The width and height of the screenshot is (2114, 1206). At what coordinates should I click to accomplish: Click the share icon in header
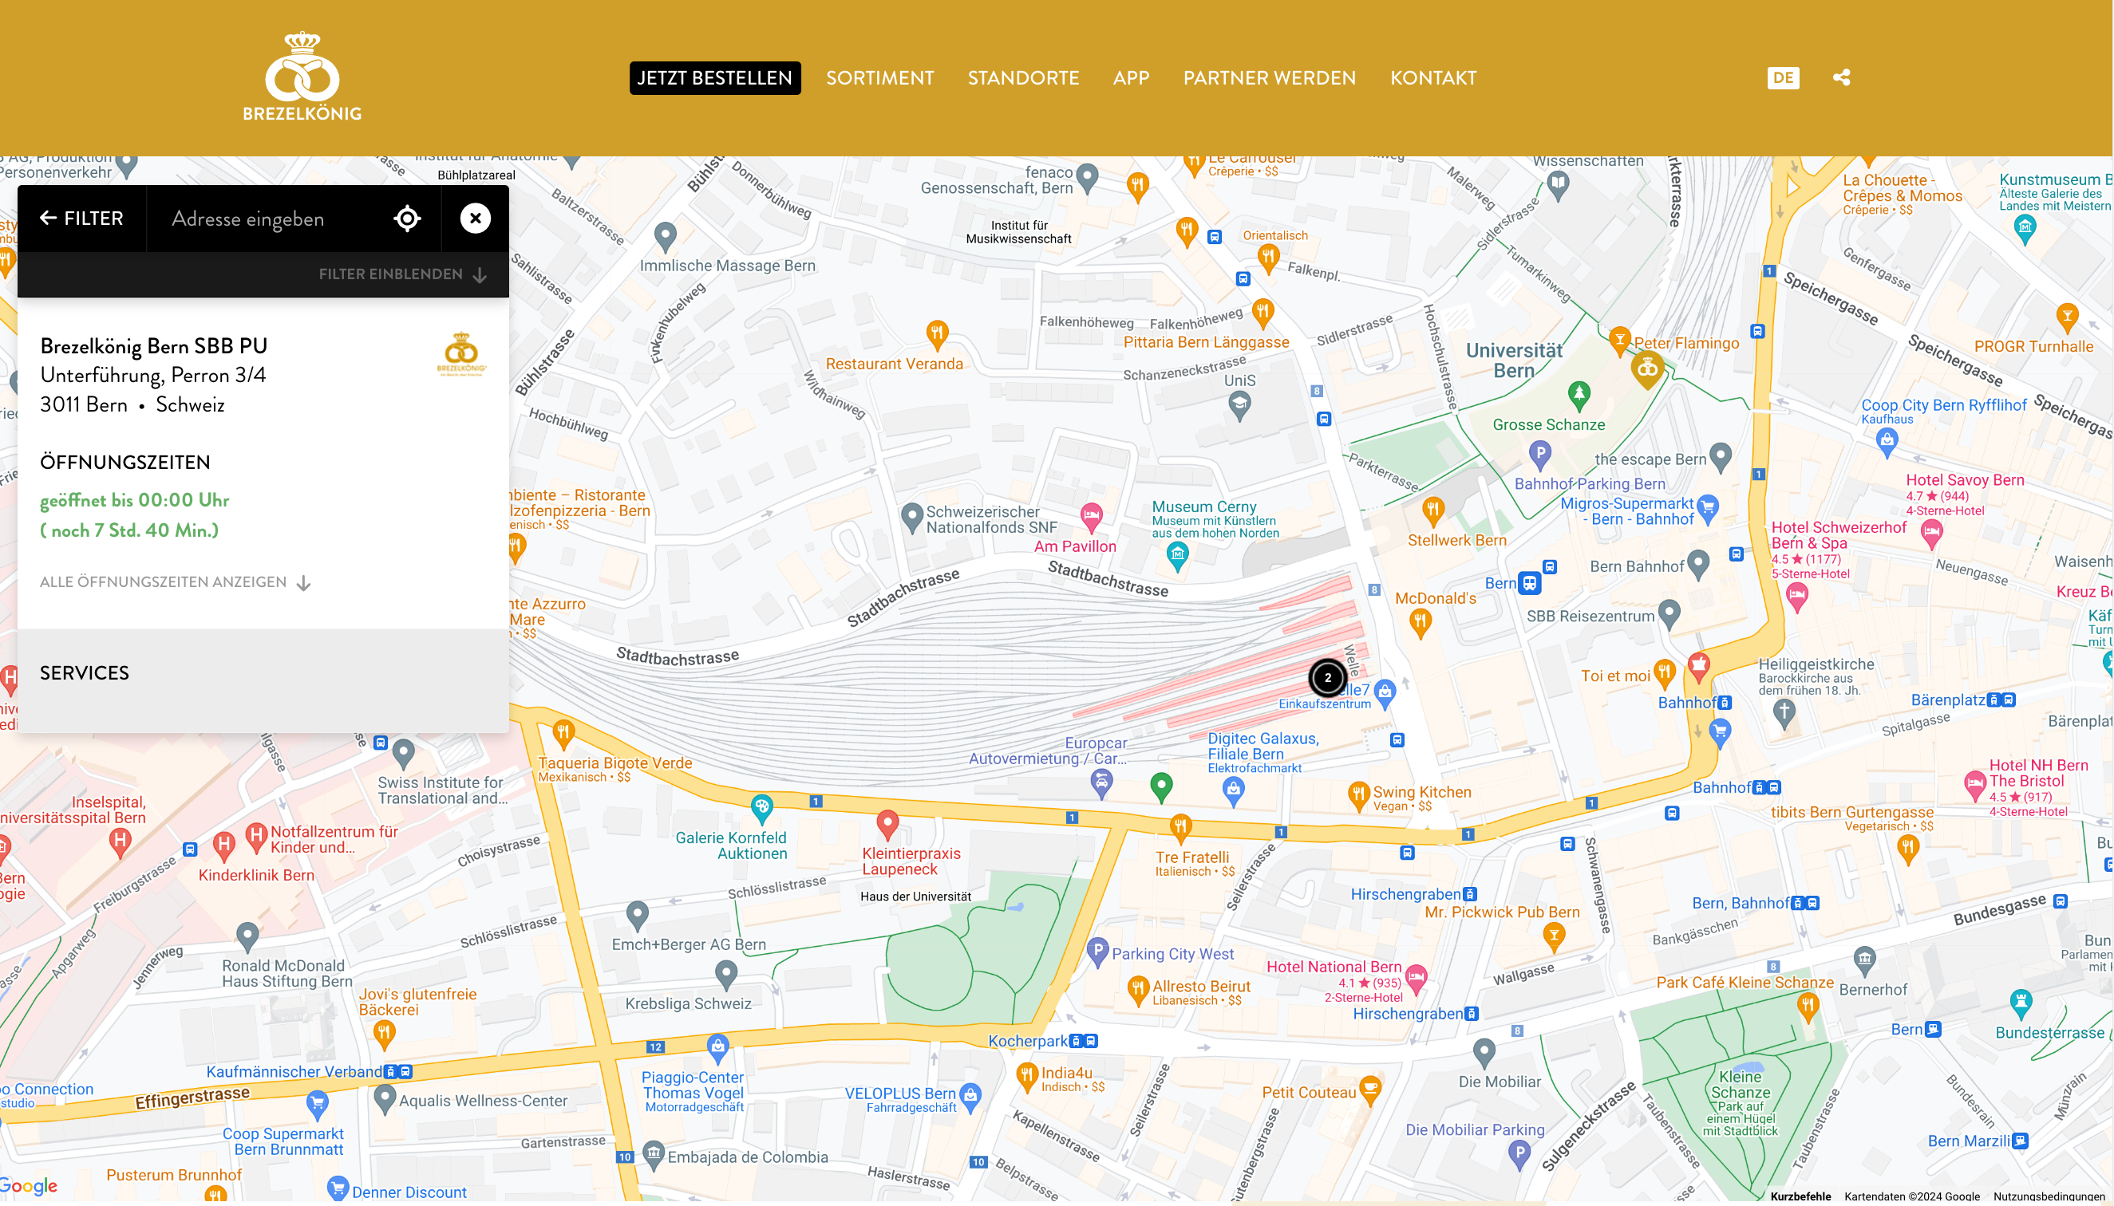1841,78
